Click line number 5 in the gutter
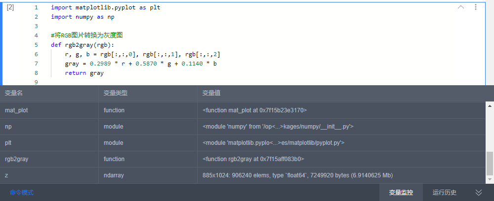494x201 pixels. 36,45
